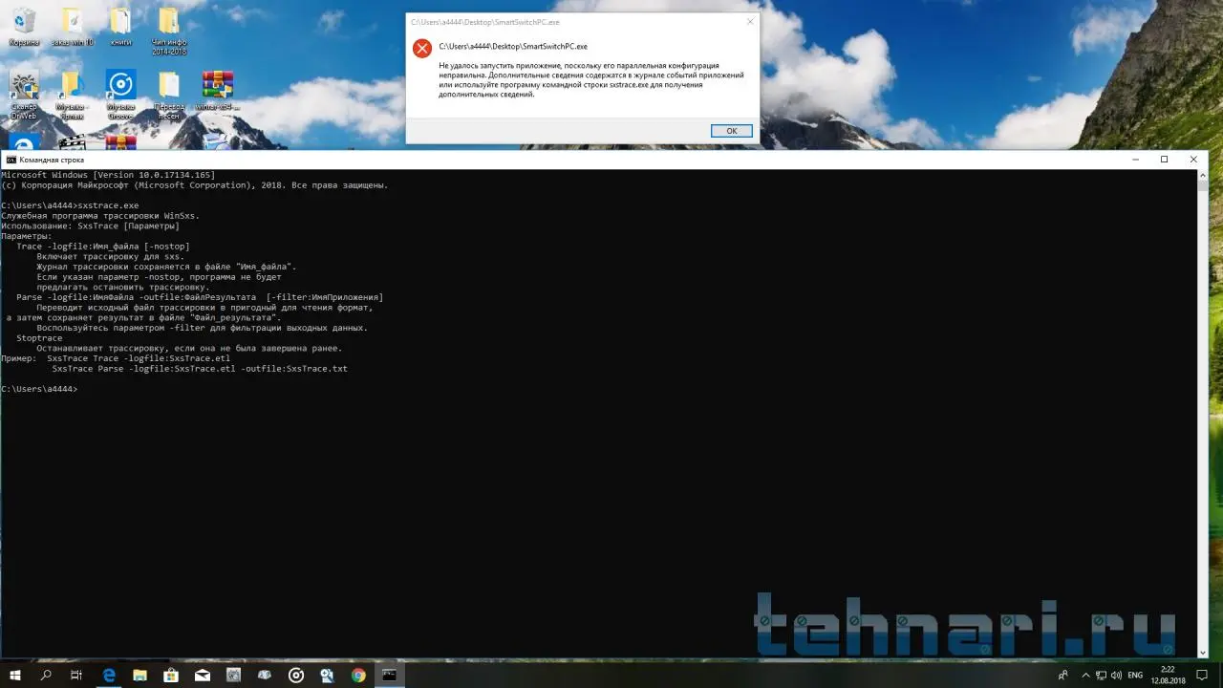Screen dimensions: 1223x688
Task: Close the SmartSwitchPC error dialog
Action: tap(750, 21)
